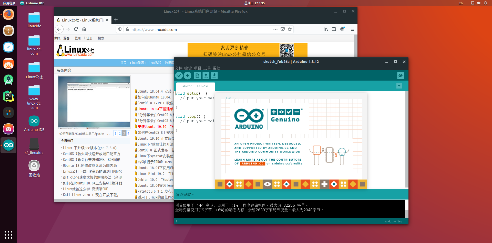Open the Firefox library icon in toolbar

click(x=325, y=29)
